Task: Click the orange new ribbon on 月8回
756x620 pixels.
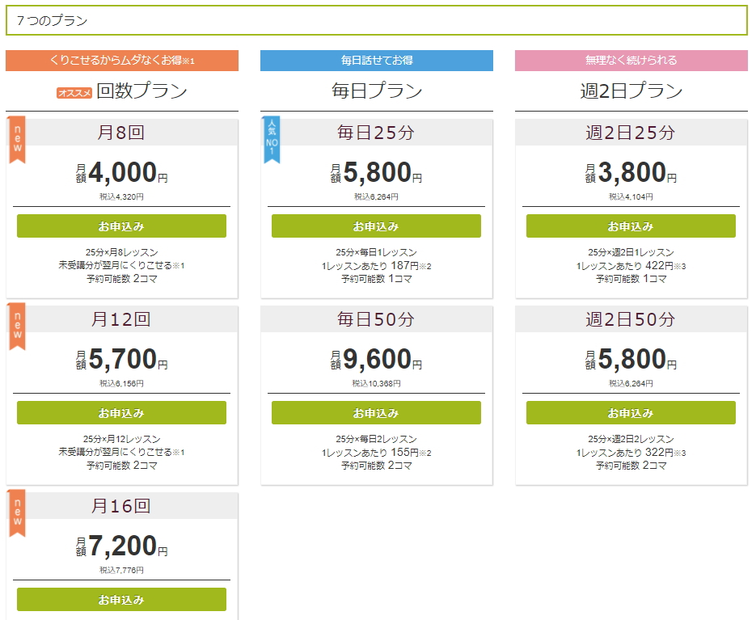Action: click(x=17, y=140)
